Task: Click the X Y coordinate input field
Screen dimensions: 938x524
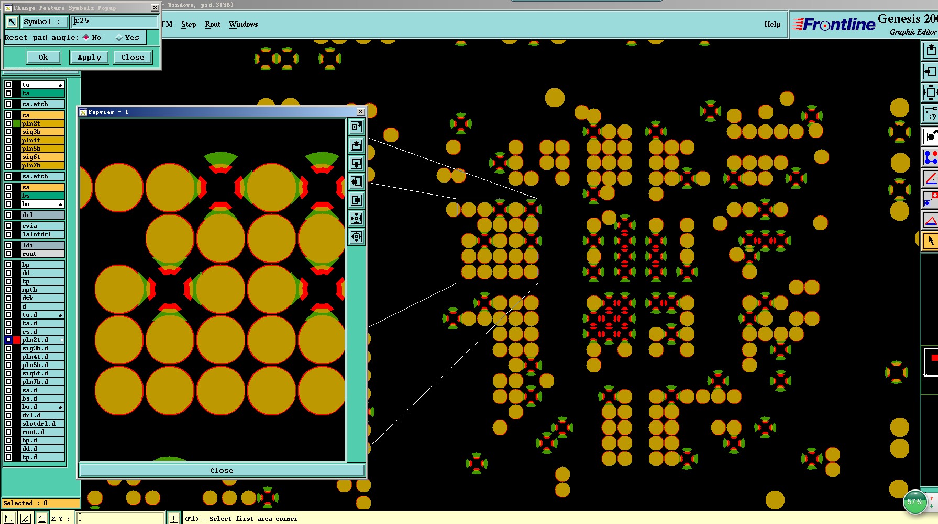Action: click(120, 518)
